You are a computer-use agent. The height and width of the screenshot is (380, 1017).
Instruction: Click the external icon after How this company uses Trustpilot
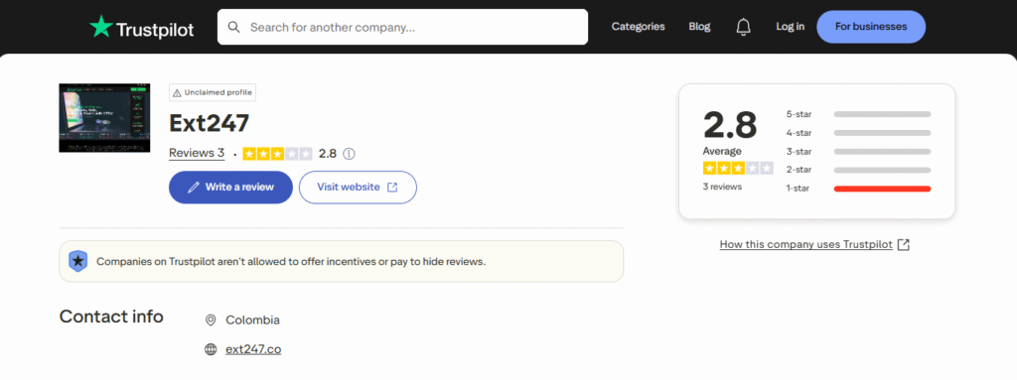coord(904,244)
